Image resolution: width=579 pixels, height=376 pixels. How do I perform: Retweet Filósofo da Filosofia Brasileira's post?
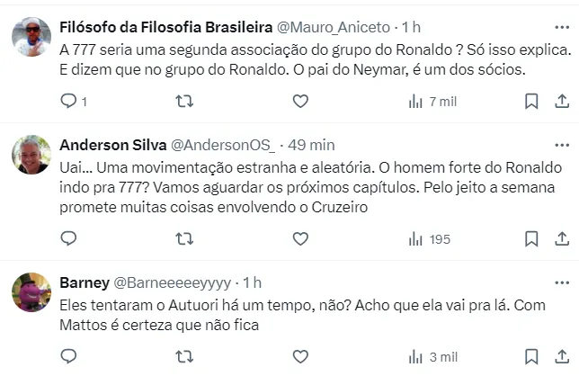coord(183,102)
